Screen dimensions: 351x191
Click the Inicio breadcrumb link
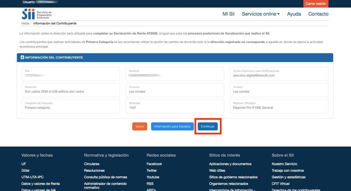point(25,23)
